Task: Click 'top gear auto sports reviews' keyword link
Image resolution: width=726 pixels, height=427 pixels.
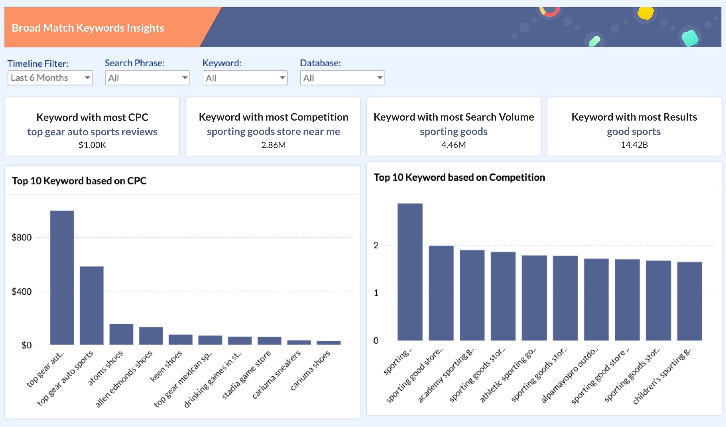Action: pyautogui.click(x=92, y=132)
